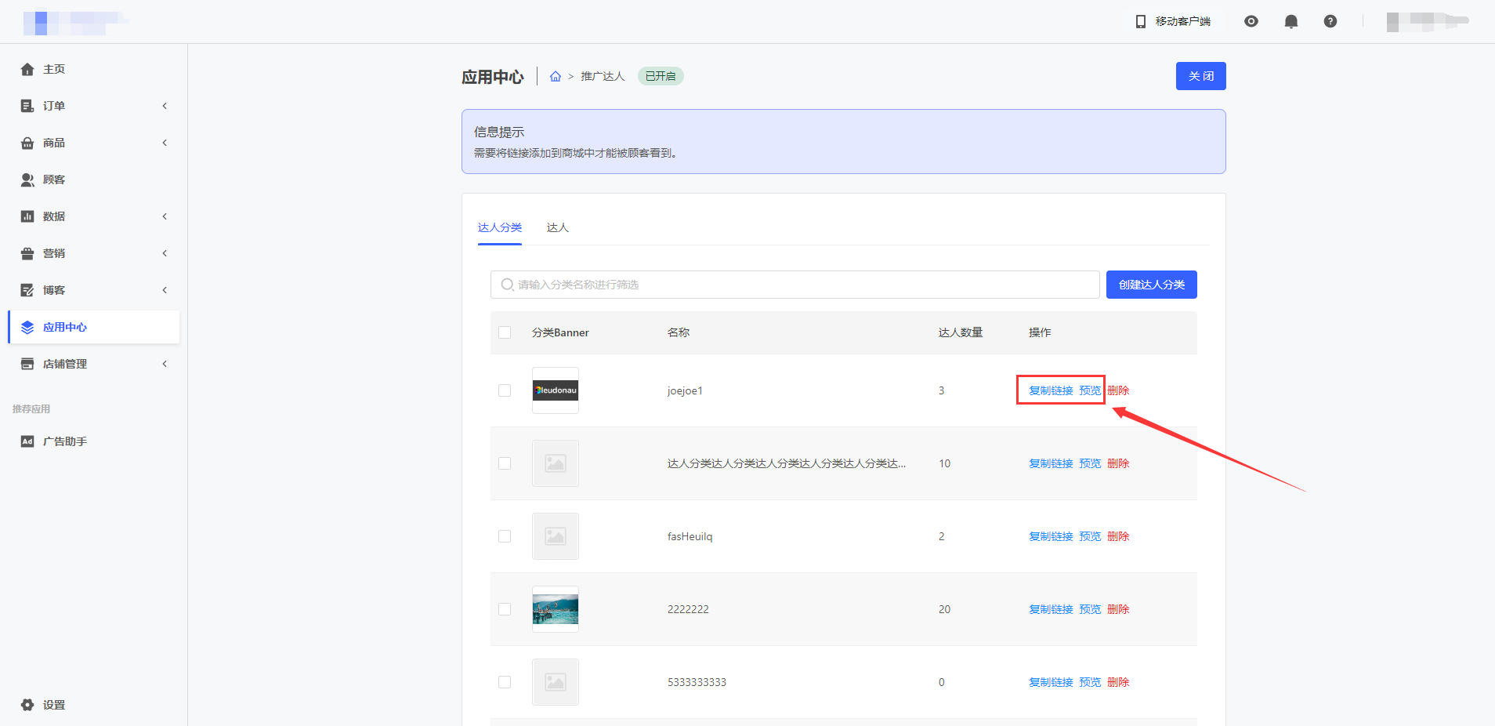Click the 商品 products basket icon
The height and width of the screenshot is (726, 1495).
click(27, 143)
